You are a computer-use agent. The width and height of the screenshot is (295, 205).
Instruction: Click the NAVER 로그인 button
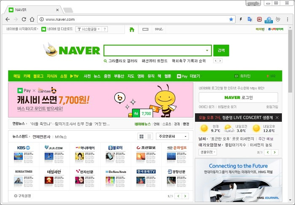[239, 97]
